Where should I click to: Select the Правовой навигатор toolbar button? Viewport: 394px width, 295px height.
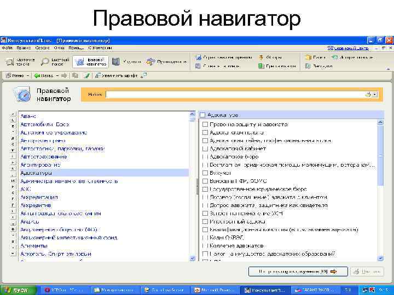91,62
